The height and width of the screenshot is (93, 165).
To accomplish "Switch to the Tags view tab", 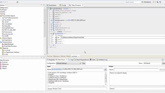I will (x=71, y=60).
